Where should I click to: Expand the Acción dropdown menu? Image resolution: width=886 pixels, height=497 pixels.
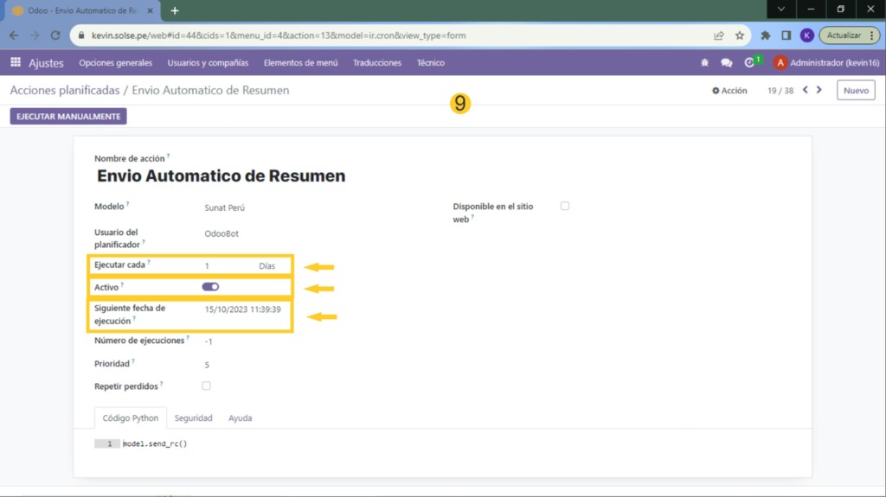(729, 91)
